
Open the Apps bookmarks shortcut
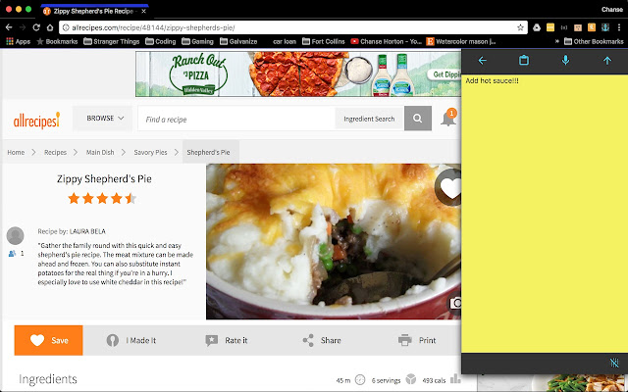pyautogui.click(x=19, y=41)
